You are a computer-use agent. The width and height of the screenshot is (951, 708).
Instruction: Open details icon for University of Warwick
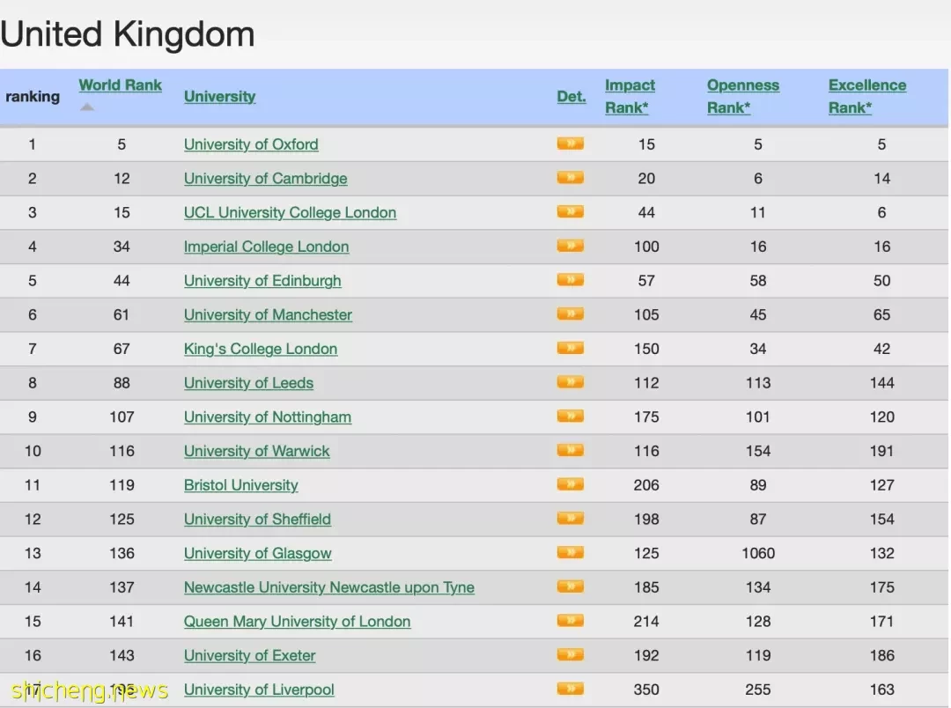pos(570,450)
